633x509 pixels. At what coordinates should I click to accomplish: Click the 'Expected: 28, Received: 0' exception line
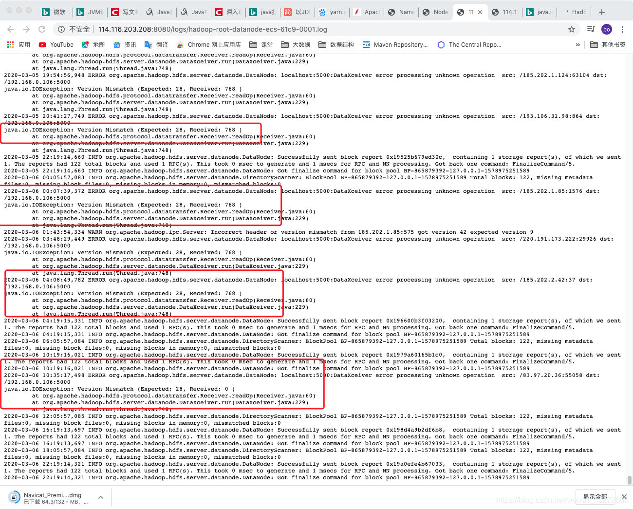[x=119, y=389]
